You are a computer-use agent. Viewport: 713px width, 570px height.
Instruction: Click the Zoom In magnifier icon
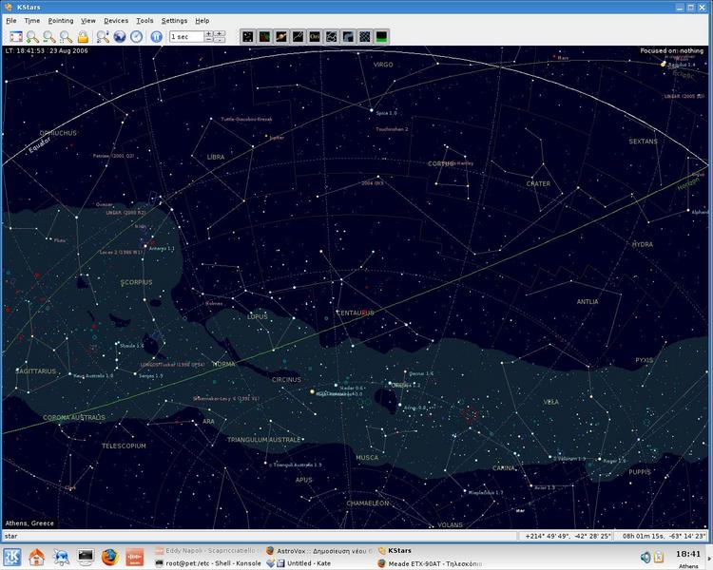tap(32, 37)
